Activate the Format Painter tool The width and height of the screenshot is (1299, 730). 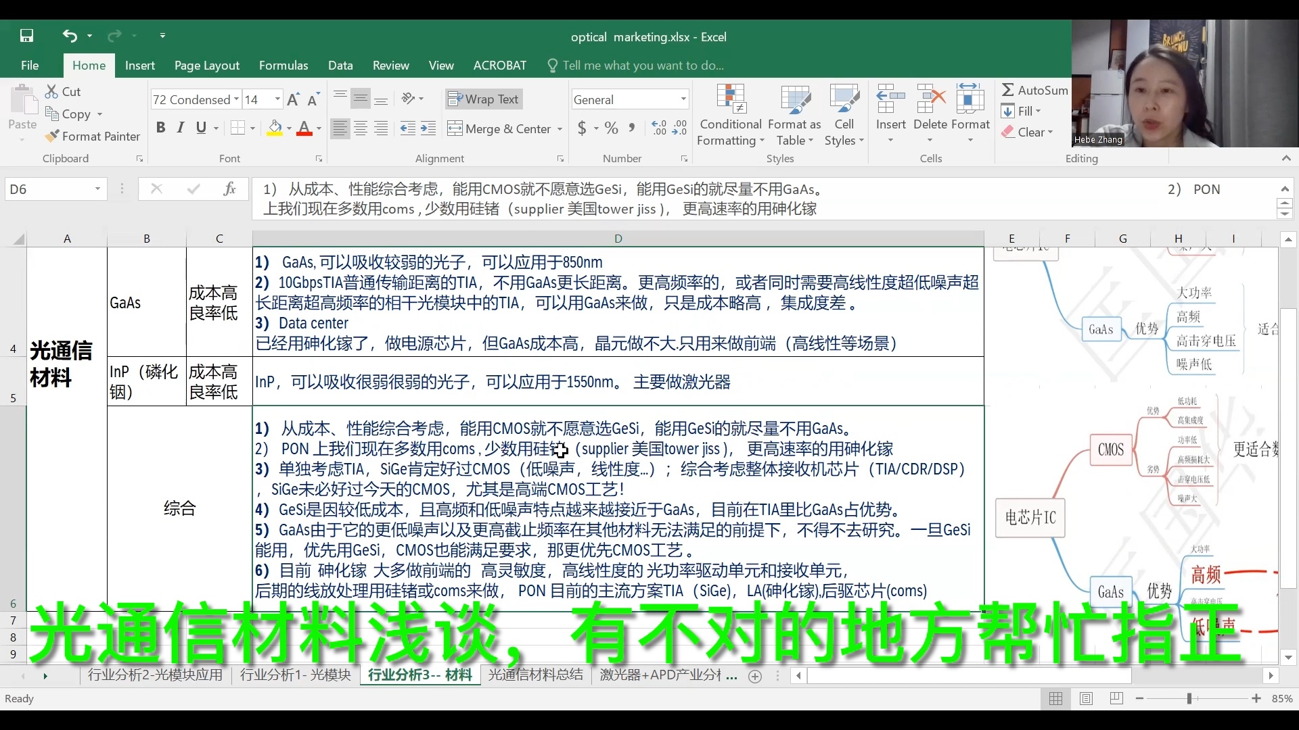(x=93, y=136)
